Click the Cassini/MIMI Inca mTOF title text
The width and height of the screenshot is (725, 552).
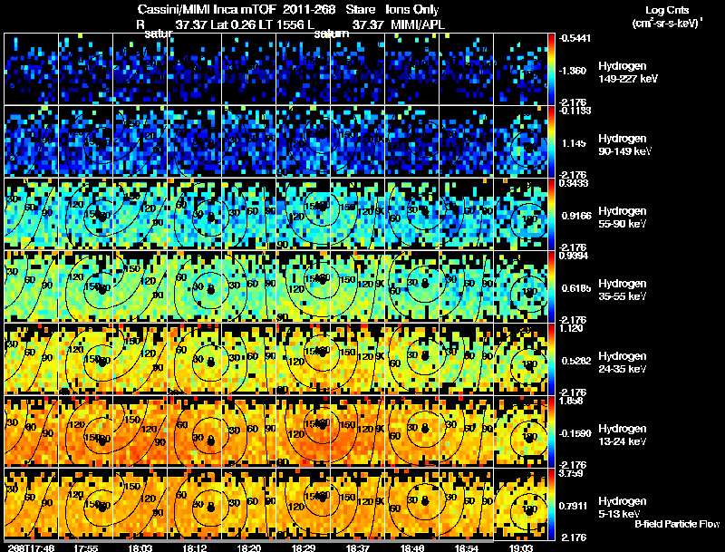point(208,9)
